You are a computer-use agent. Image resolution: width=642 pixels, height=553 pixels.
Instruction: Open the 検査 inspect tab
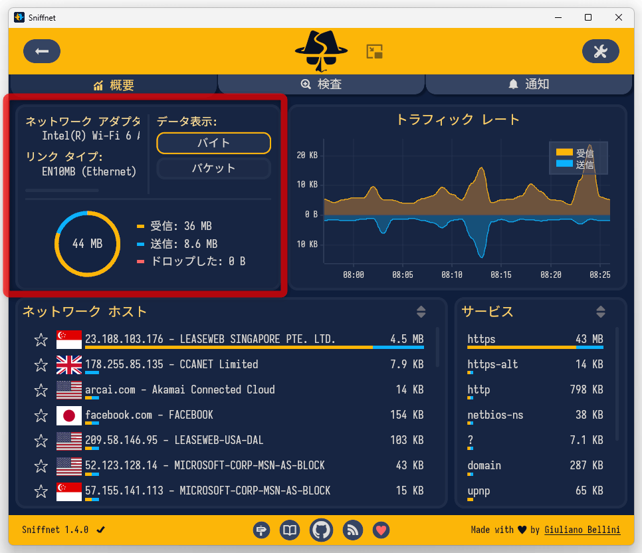[322, 84]
